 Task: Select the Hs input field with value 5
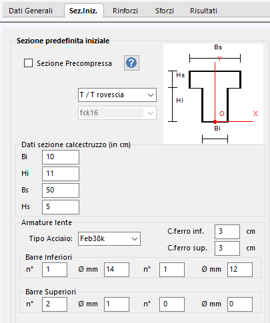pos(61,207)
